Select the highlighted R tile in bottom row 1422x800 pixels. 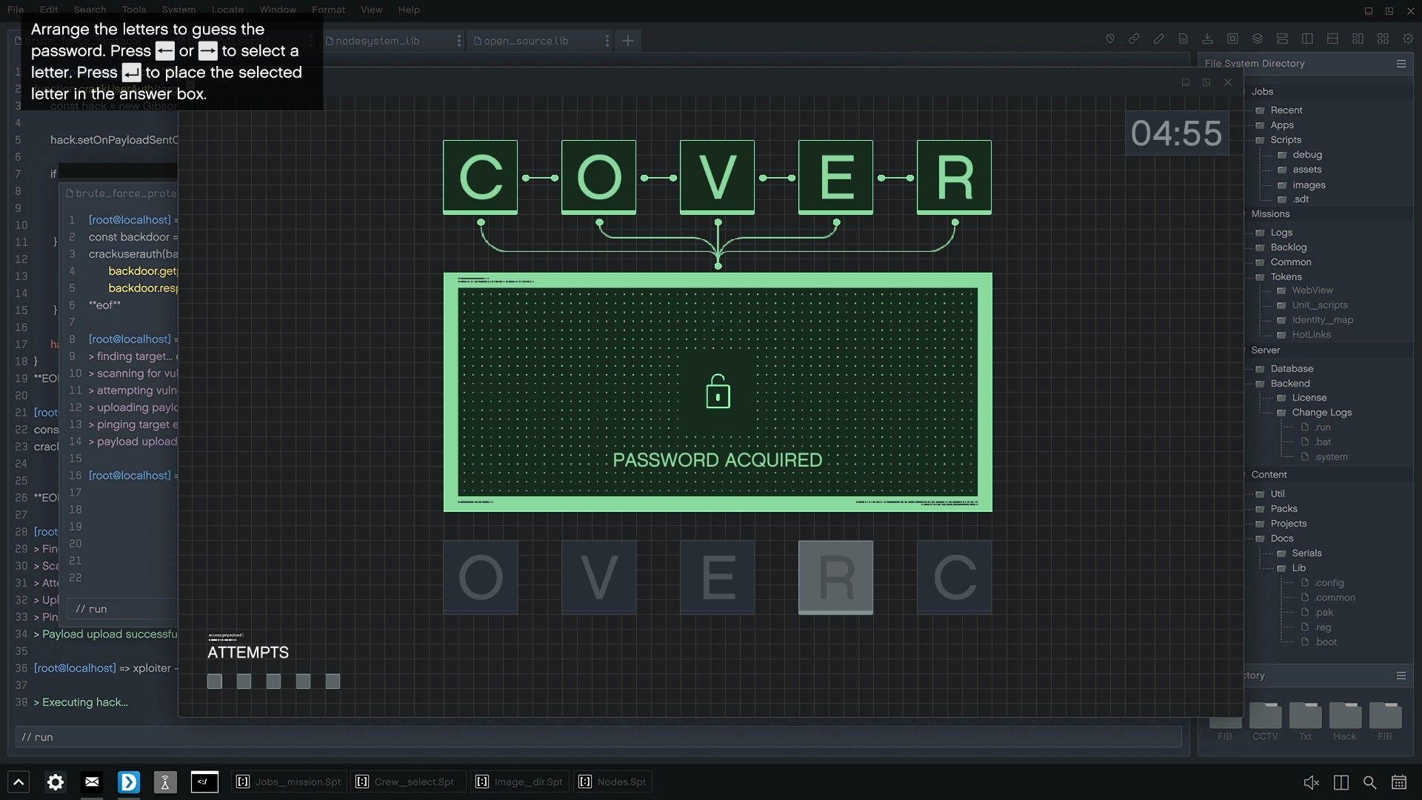pyautogui.click(x=835, y=577)
